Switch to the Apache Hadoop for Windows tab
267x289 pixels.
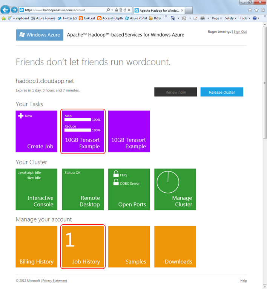[159, 11]
